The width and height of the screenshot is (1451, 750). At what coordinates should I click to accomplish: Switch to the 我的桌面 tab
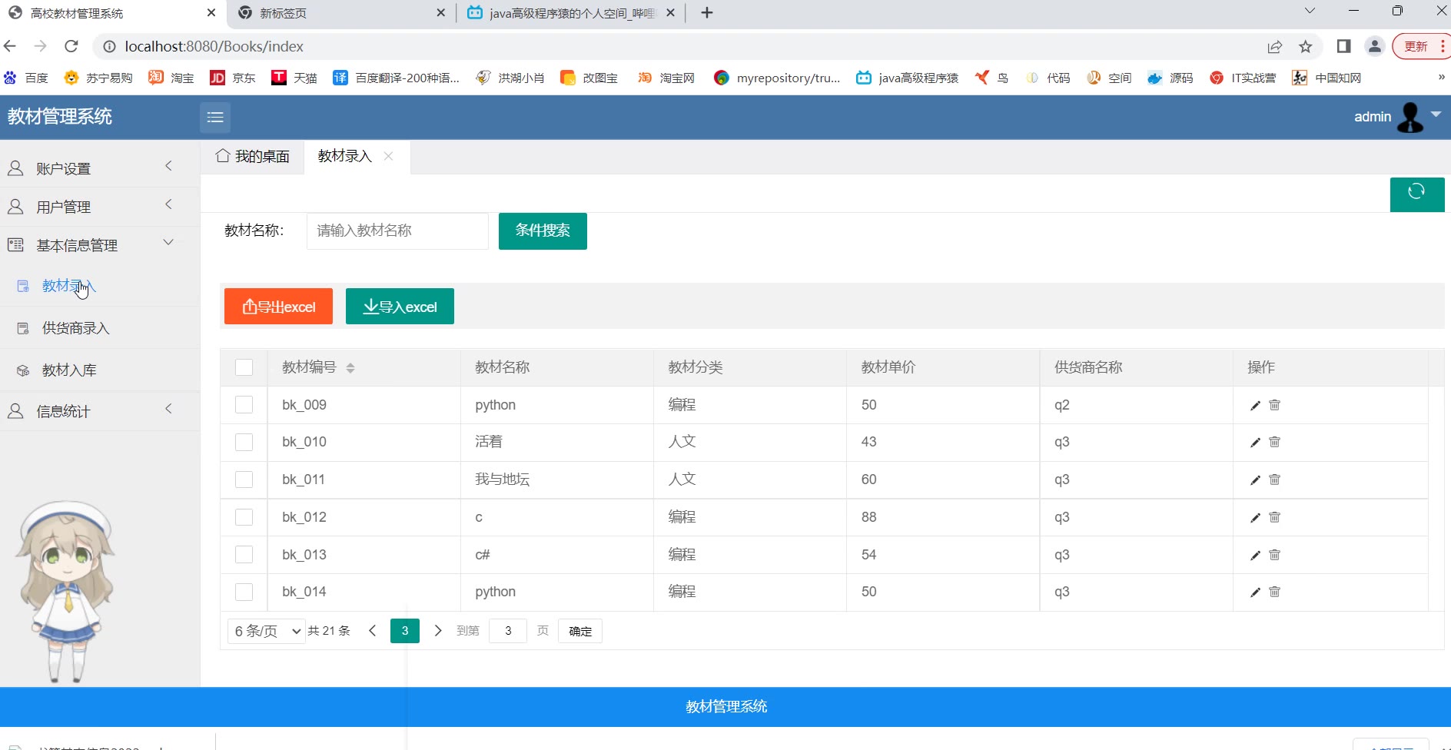pyautogui.click(x=253, y=157)
